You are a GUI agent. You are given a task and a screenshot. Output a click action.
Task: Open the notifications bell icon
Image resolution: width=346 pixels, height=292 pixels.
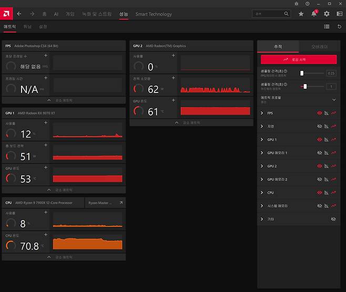click(314, 14)
